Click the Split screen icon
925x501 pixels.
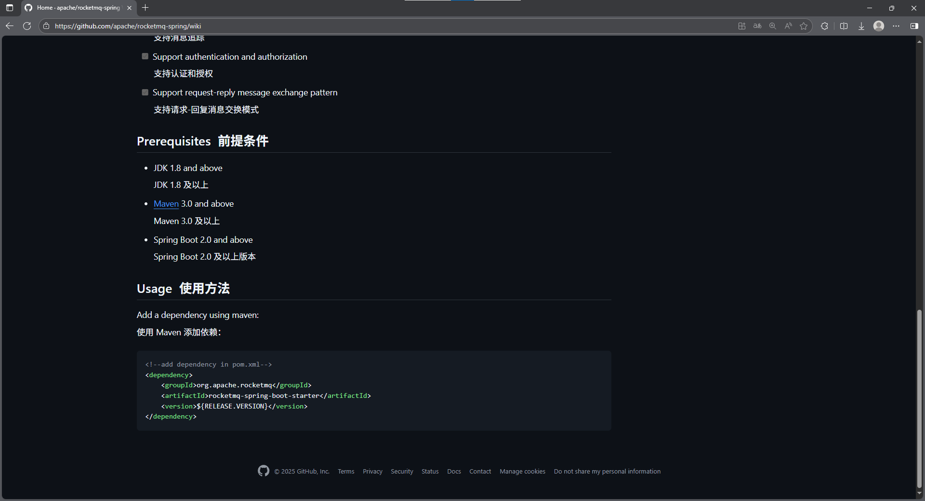[844, 26]
